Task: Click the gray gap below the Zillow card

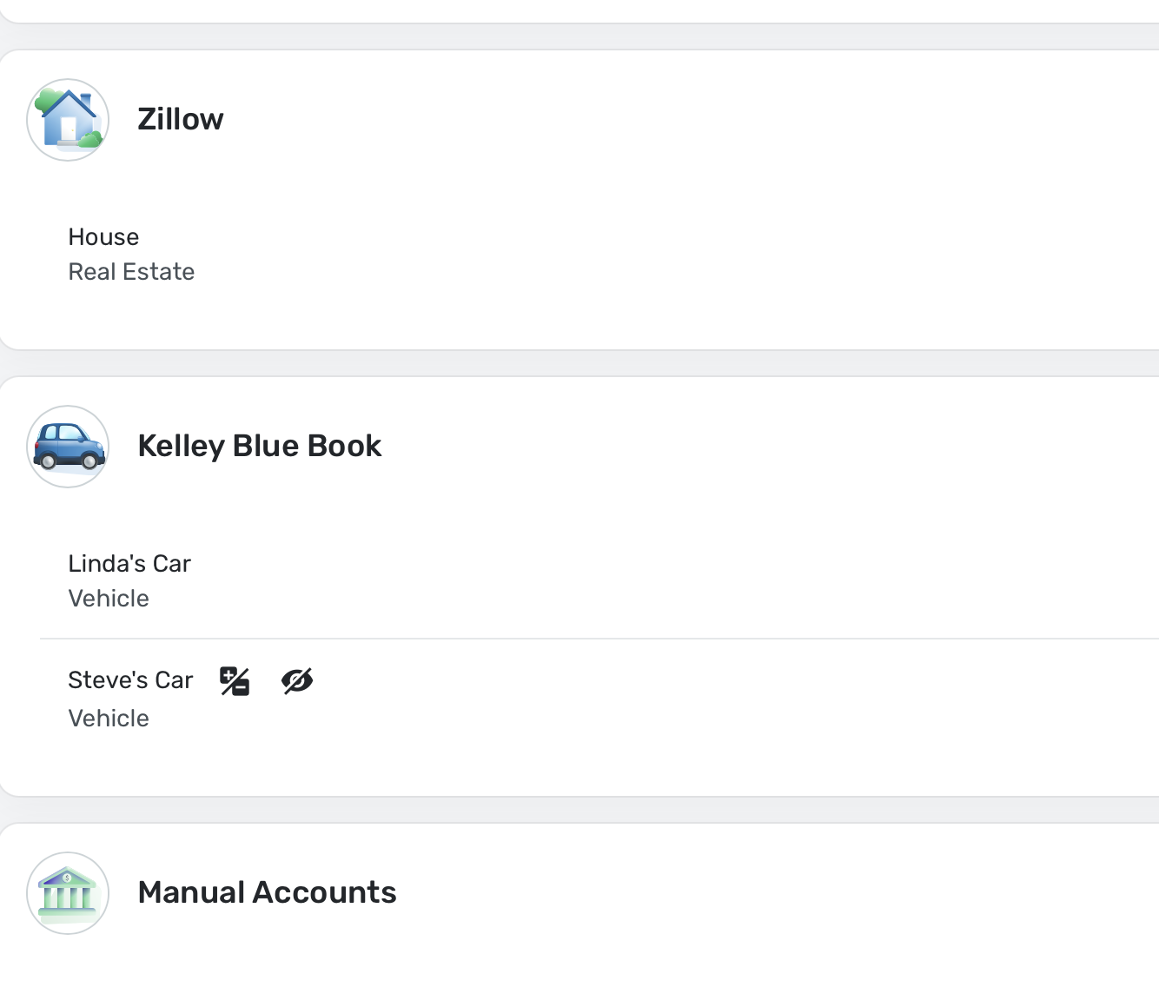Action: pos(579,363)
